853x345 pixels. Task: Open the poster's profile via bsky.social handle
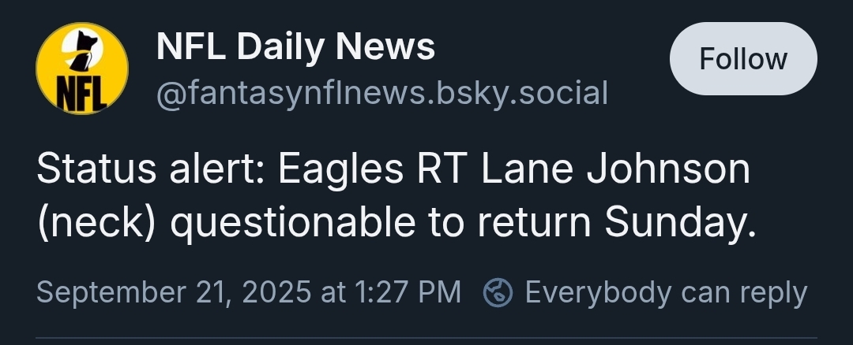pyautogui.click(x=382, y=93)
